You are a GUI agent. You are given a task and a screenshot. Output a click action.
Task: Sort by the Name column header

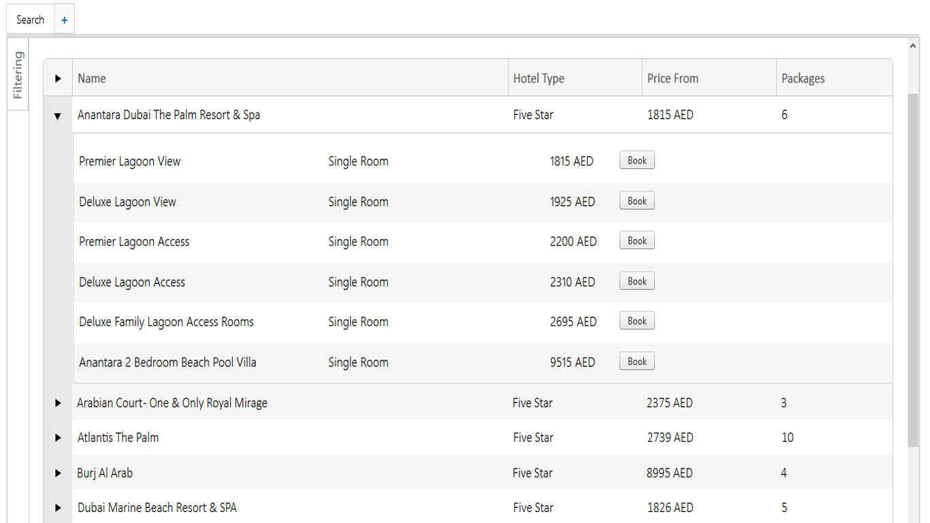point(92,79)
